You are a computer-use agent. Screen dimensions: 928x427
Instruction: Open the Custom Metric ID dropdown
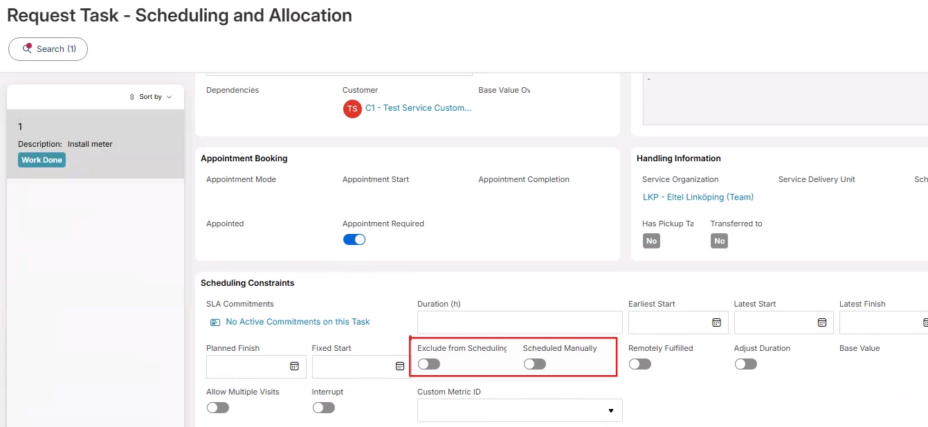click(610, 410)
